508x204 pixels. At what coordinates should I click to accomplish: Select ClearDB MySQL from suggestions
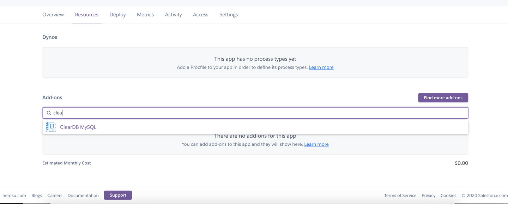tap(78, 127)
